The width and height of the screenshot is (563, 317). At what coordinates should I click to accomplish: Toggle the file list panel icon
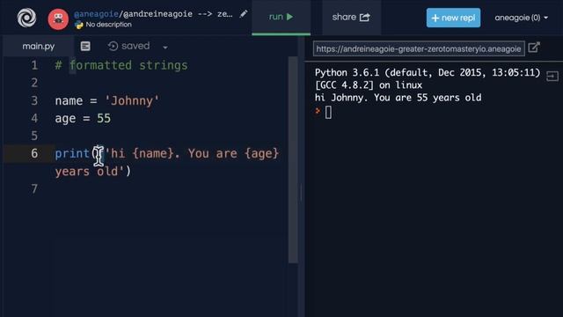click(x=85, y=46)
